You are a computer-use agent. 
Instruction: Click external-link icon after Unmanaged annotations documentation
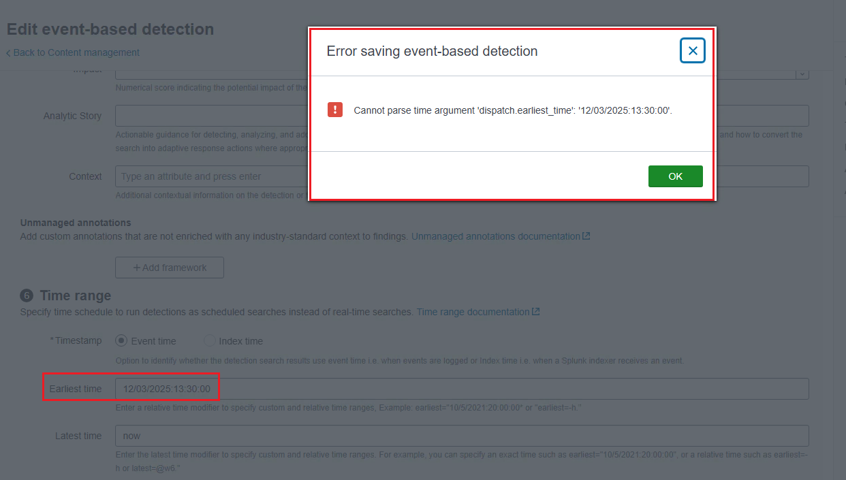[x=586, y=236]
